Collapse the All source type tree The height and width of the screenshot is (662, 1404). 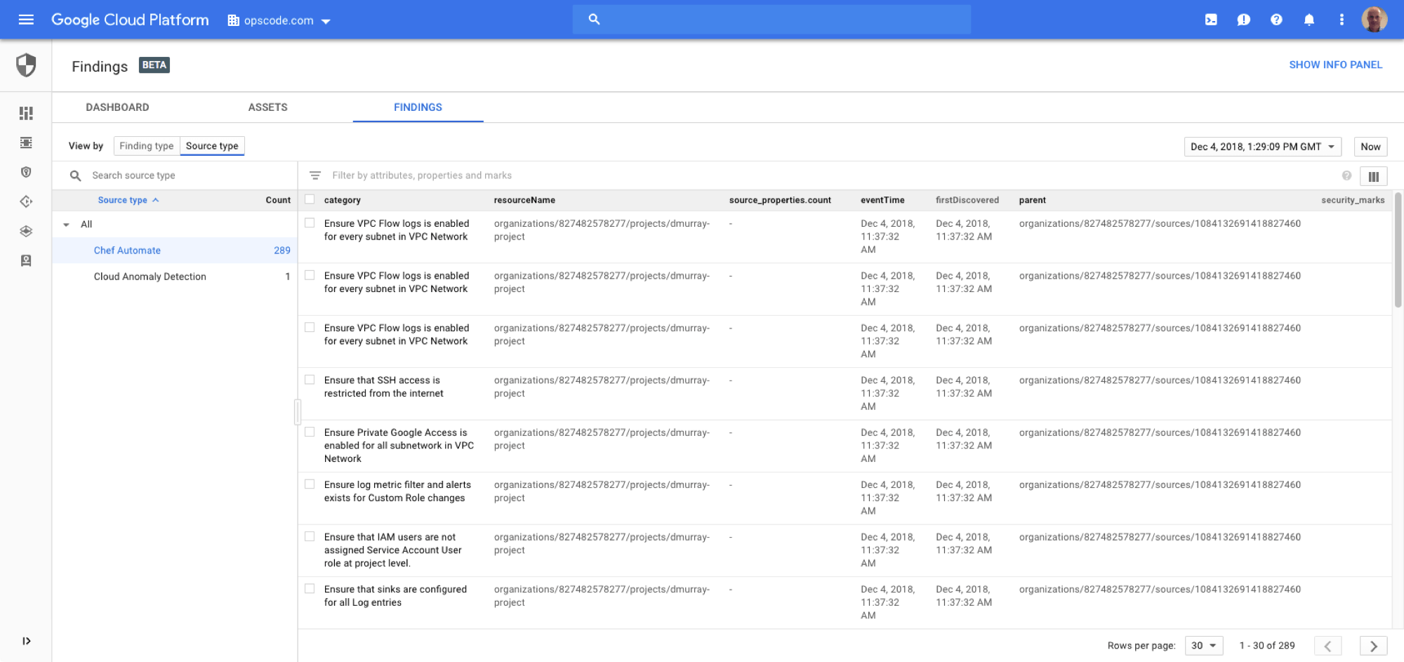click(x=67, y=225)
